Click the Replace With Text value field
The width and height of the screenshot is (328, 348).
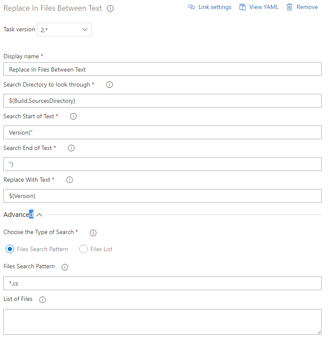(162, 196)
